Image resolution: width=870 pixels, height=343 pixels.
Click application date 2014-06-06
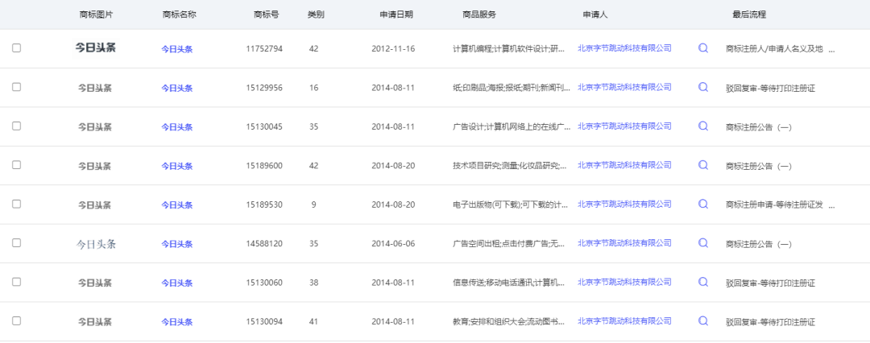click(x=393, y=244)
